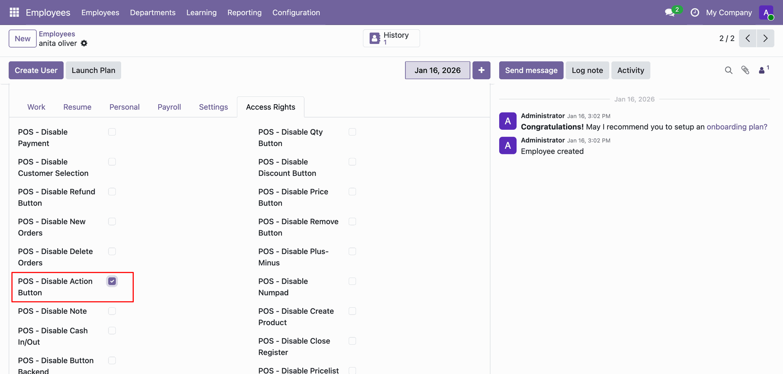This screenshot has height=374, width=783.
Task: Open the Departments menu item
Action: [153, 13]
